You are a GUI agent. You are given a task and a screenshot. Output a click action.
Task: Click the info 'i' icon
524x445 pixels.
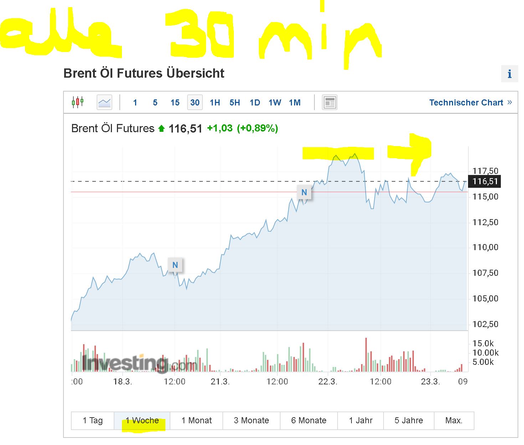click(509, 74)
